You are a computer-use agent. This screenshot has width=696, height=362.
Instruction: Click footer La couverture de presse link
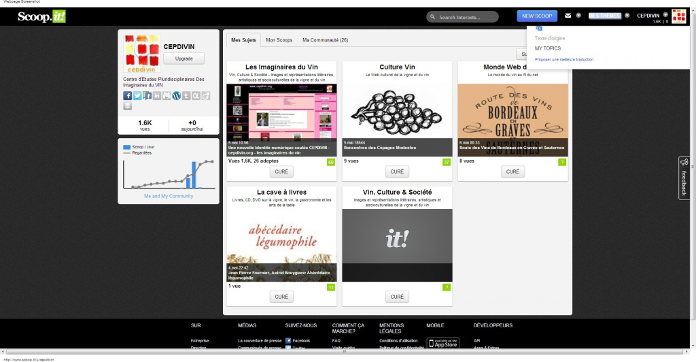[260, 341]
